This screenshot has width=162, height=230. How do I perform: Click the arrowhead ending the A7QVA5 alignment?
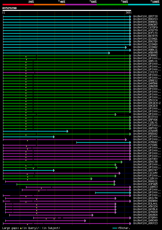pos(68,131)
